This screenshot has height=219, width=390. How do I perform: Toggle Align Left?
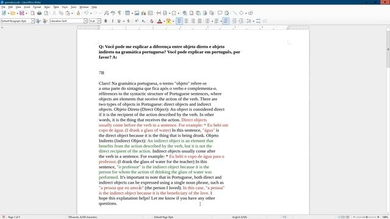tap(179, 21)
